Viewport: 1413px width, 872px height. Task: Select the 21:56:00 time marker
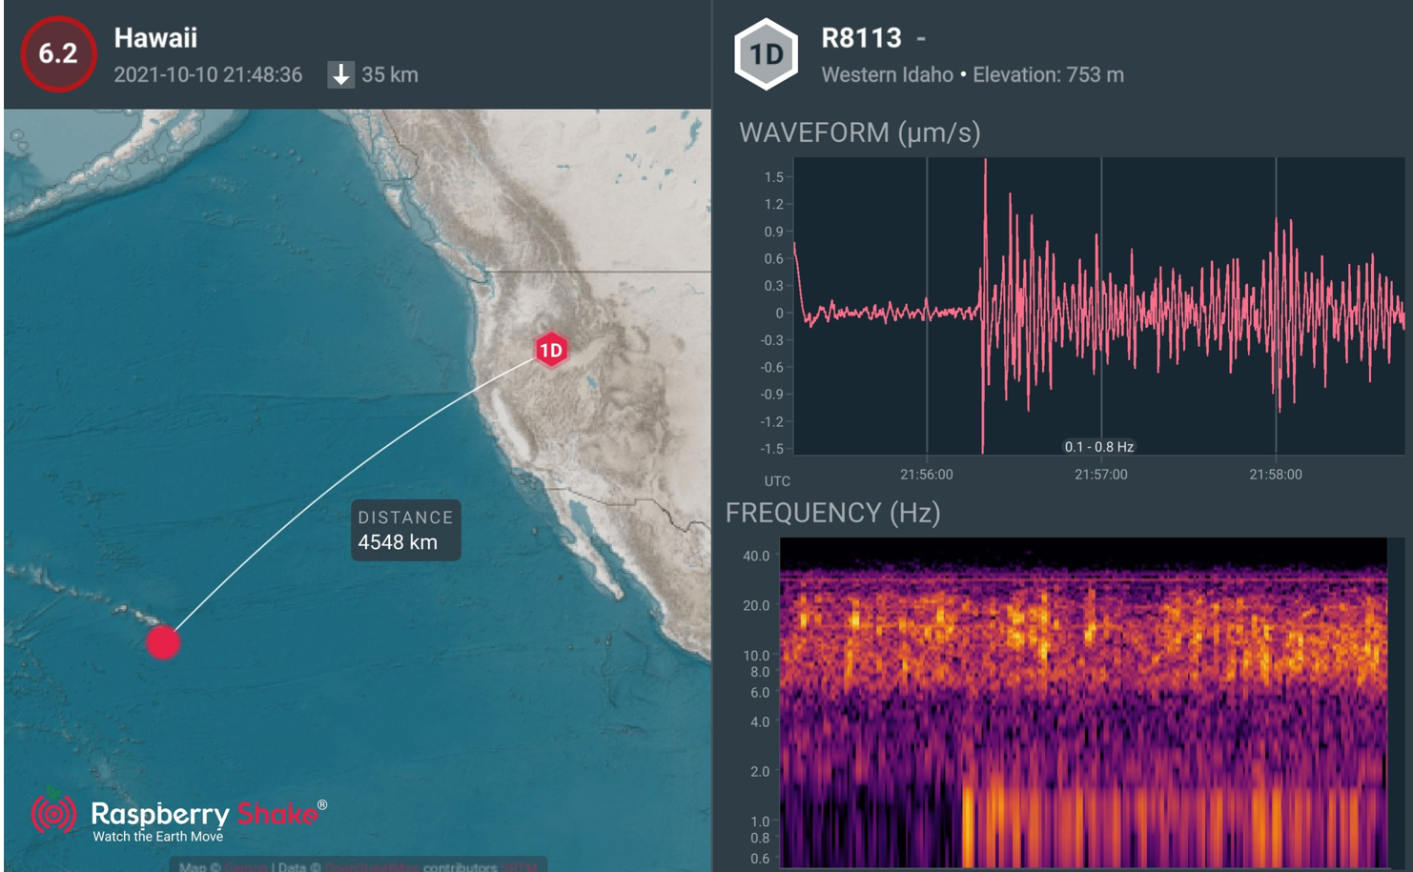[926, 475]
